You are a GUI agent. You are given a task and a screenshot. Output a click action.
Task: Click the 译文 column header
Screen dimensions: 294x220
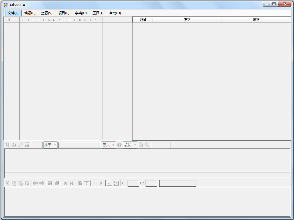click(256, 20)
